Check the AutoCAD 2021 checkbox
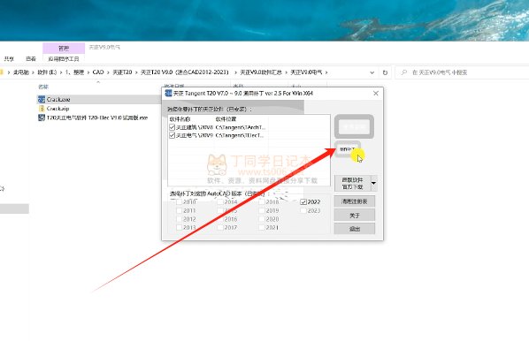This screenshot has height=341, width=529. (262, 227)
